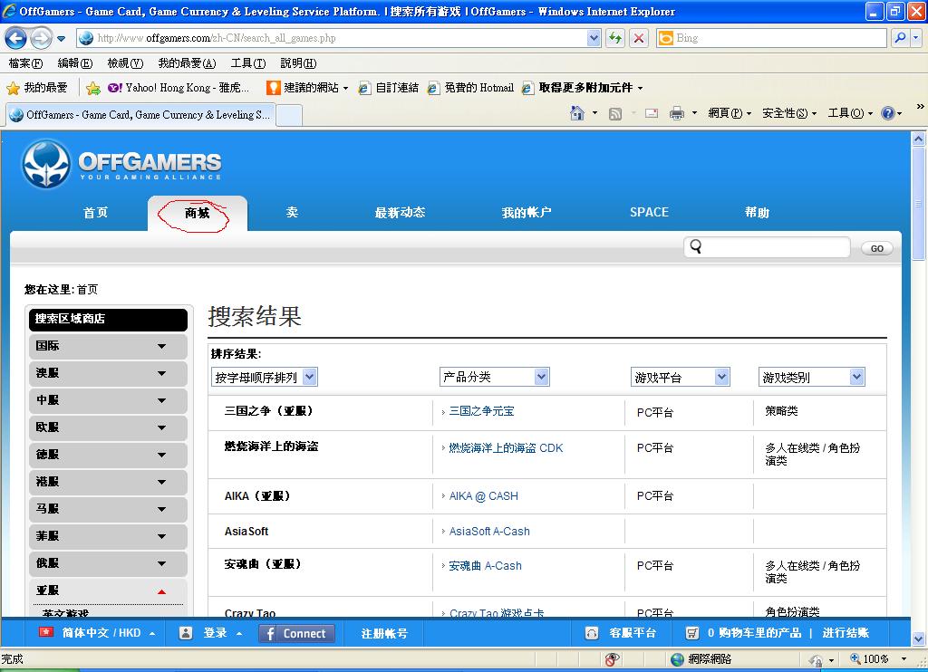Viewport: 928px width, 672px height.
Task: Expand the 澳服 region store
Action: (x=108, y=373)
